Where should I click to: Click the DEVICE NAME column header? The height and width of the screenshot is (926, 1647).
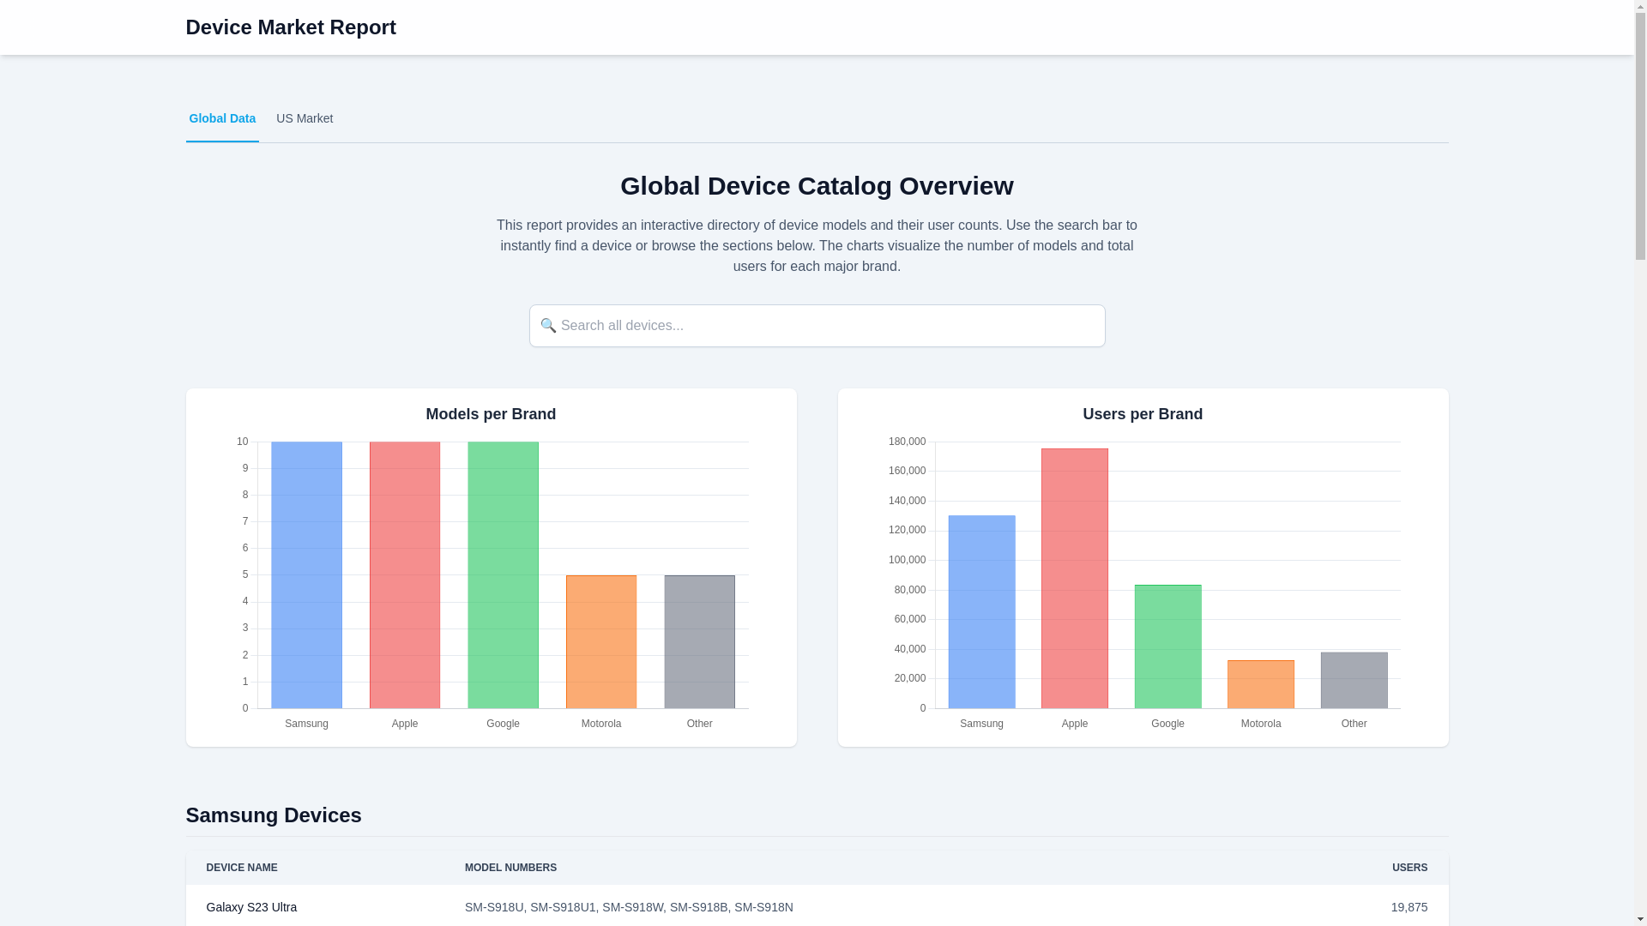242,868
